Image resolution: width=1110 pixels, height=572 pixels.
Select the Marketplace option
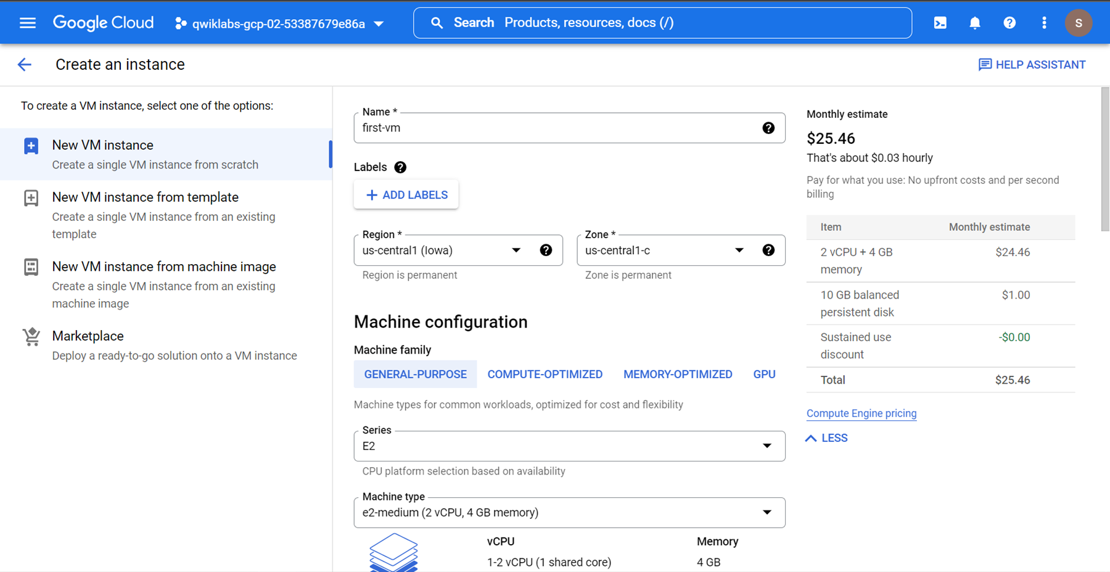166,346
